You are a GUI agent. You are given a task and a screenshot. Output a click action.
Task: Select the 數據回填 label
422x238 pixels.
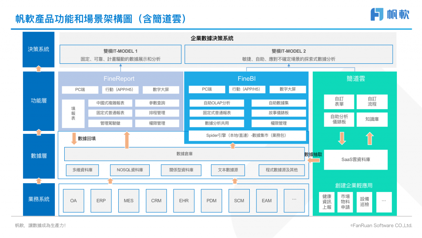[x=87, y=139]
